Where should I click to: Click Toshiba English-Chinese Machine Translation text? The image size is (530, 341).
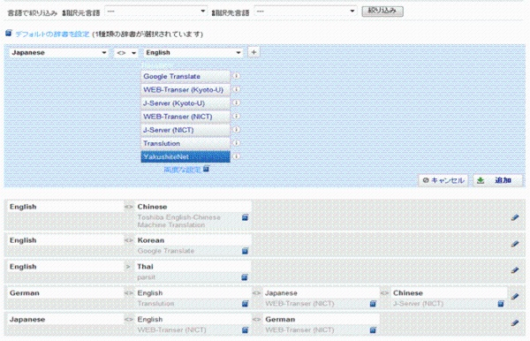[x=178, y=221]
